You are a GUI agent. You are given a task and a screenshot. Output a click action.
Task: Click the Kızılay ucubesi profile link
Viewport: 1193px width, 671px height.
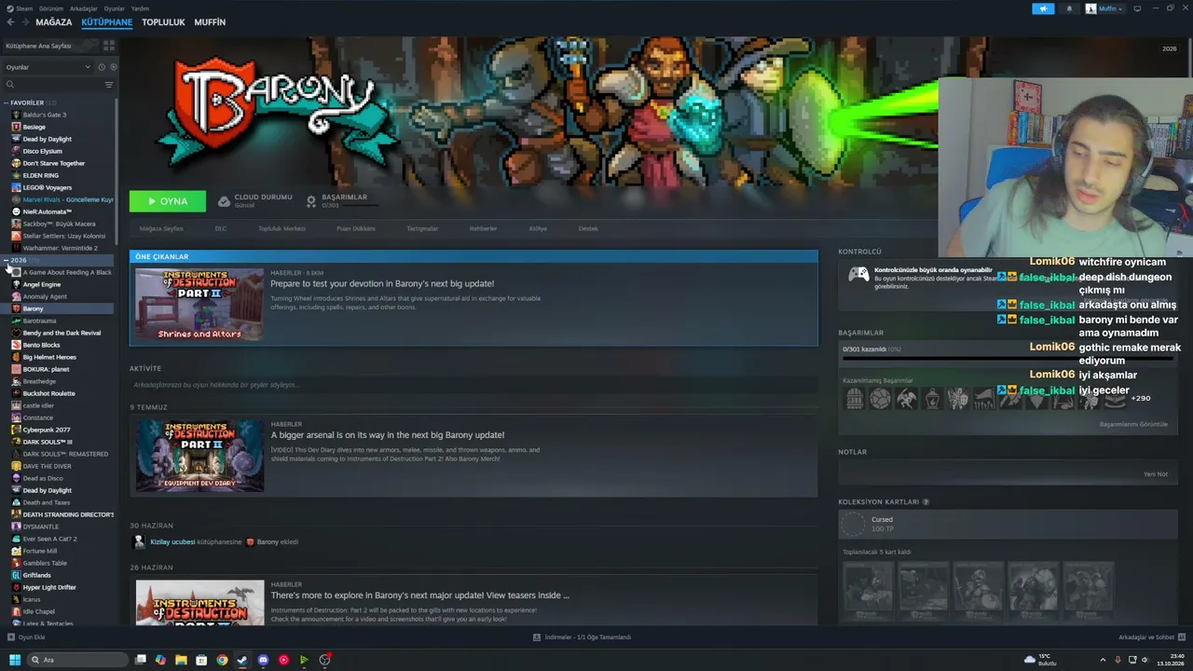(x=172, y=542)
